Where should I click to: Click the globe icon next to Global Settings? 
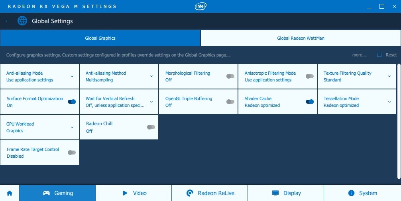click(22, 21)
